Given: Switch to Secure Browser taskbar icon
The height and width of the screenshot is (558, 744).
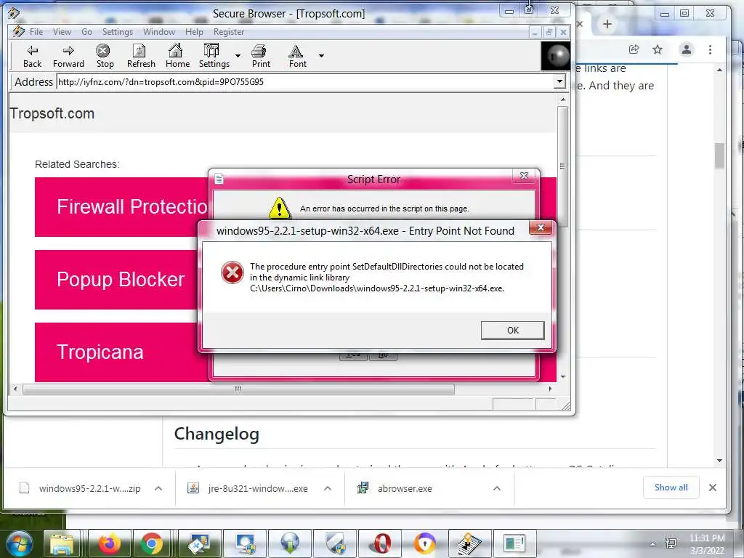Looking at the screenshot, I should pos(469,543).
